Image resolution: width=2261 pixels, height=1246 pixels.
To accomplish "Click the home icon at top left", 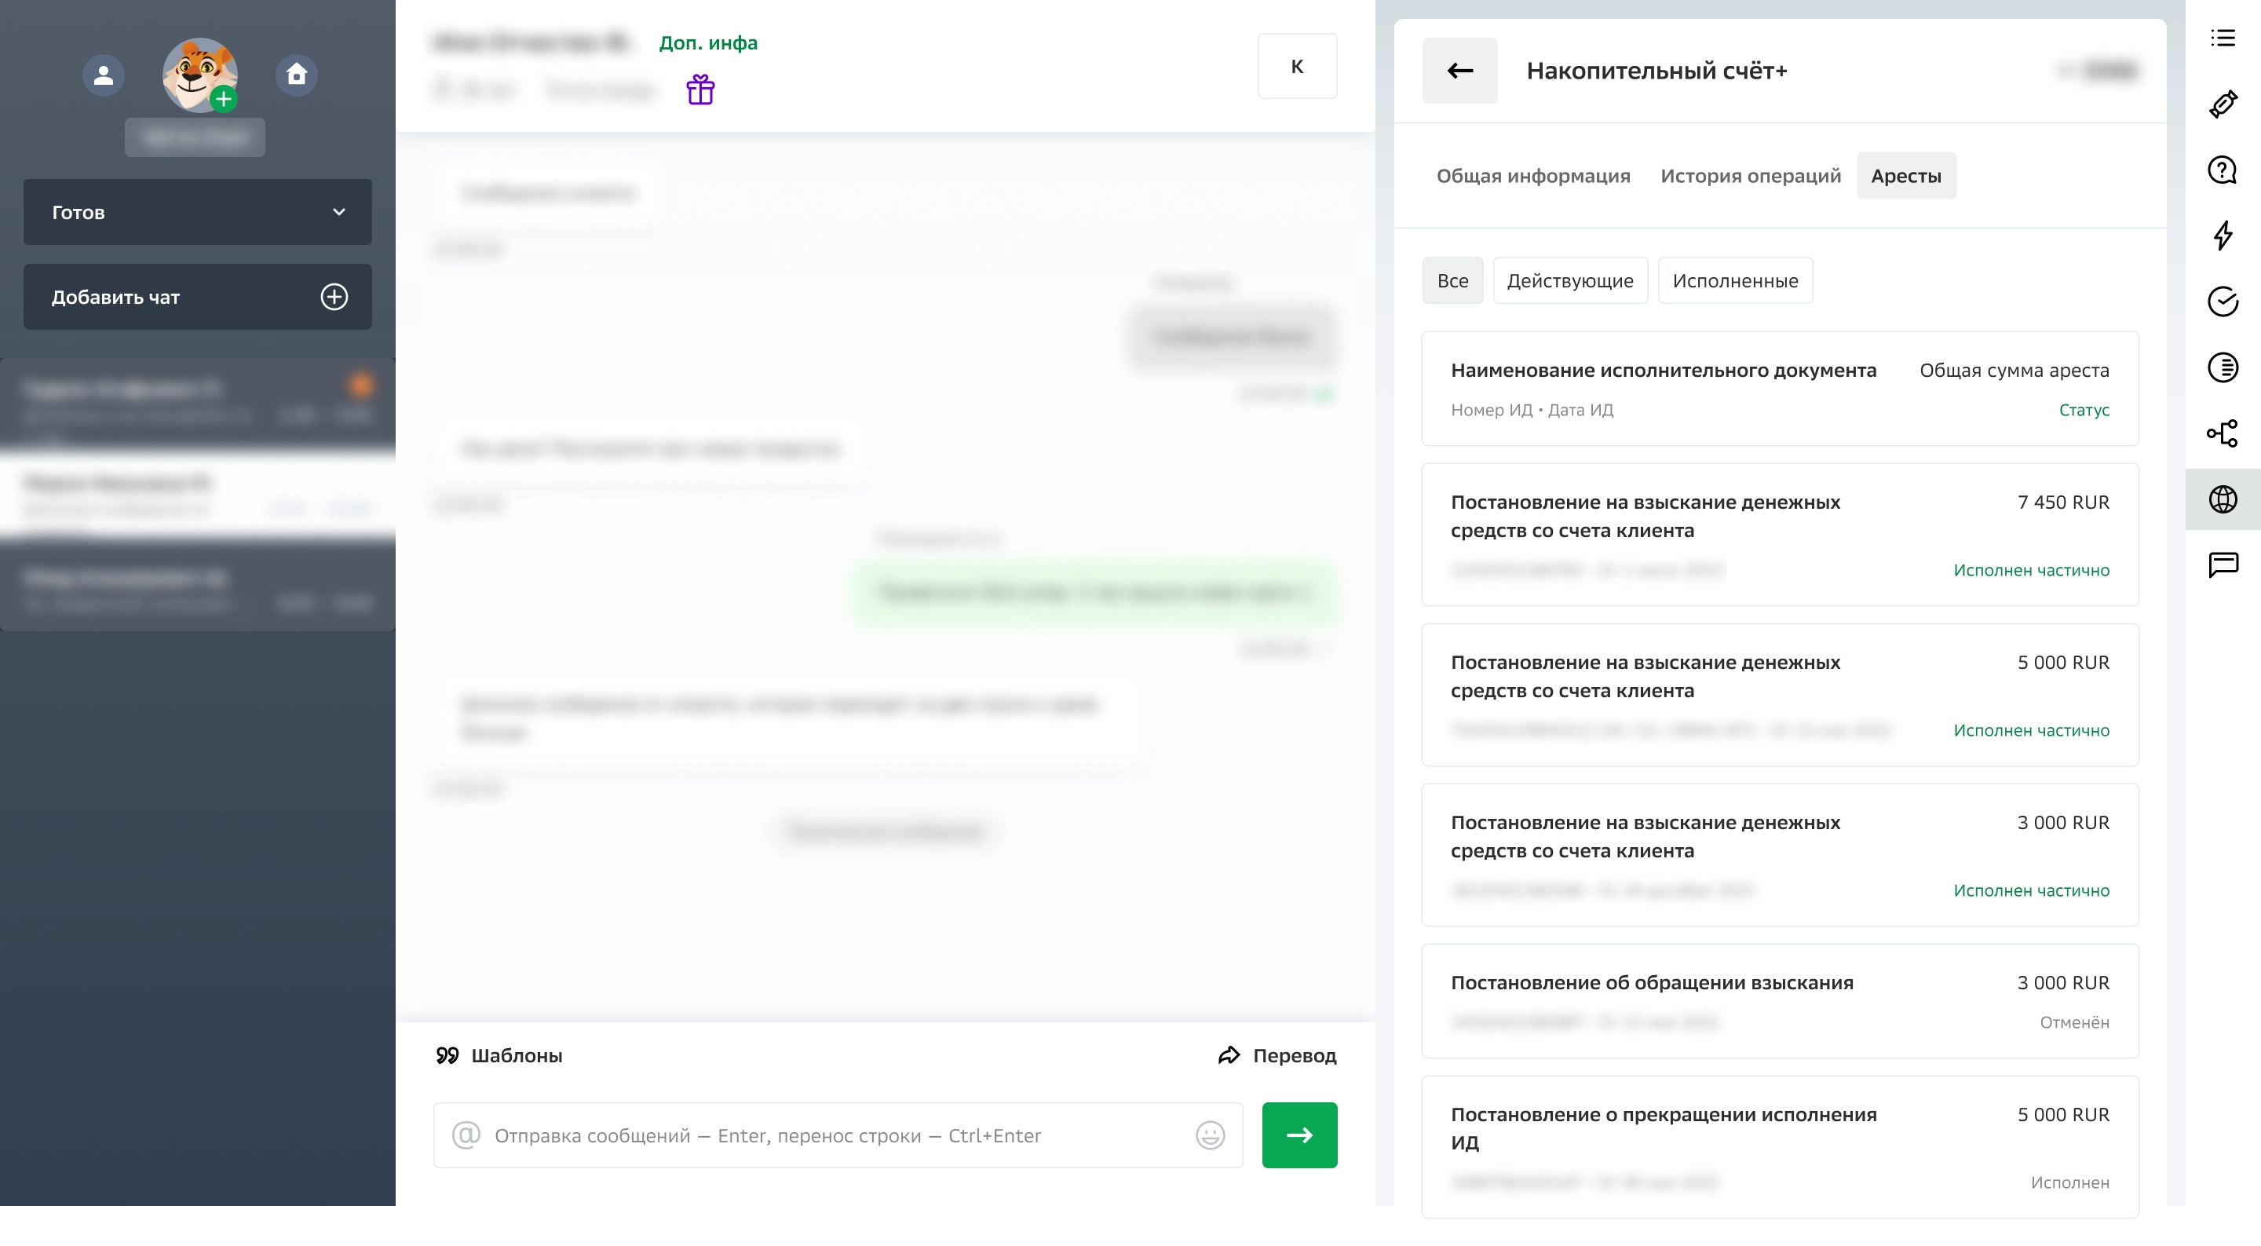I will click(296, 75).
